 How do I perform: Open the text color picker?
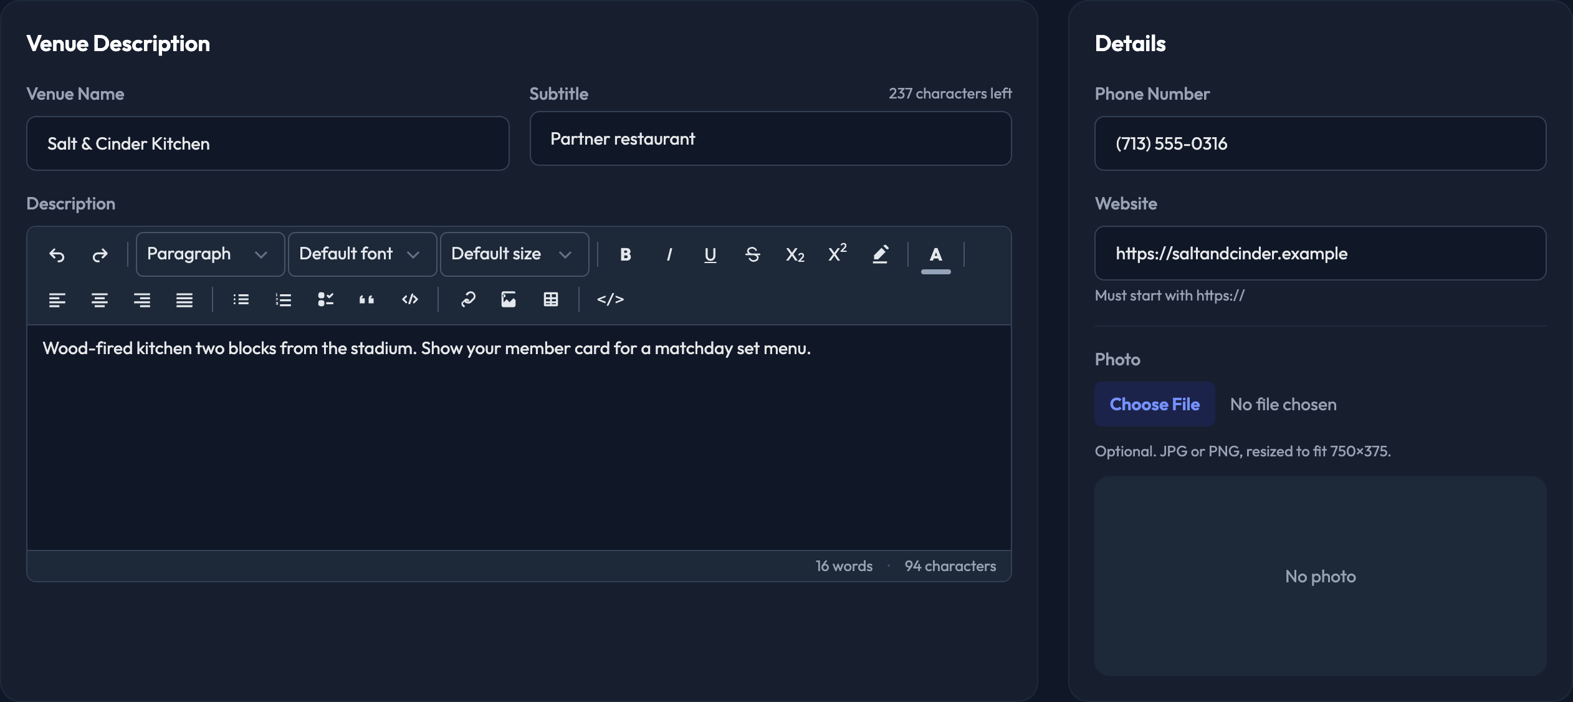click(x=935, y=254)
